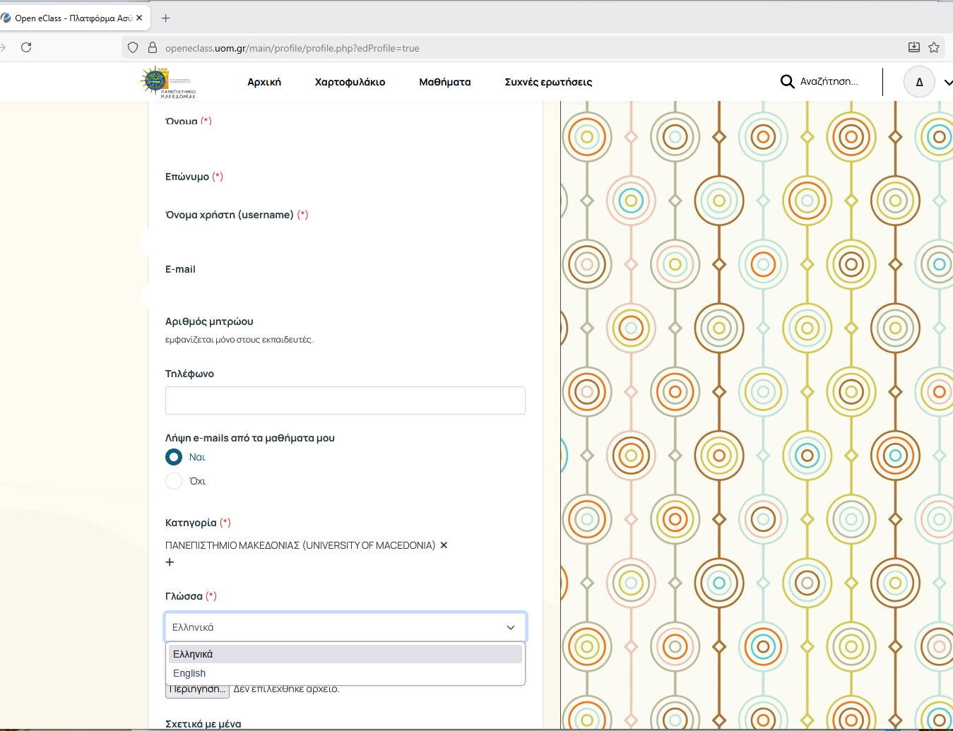
Task: Click the University of Macedonia logo
Action: pos(167,82)
